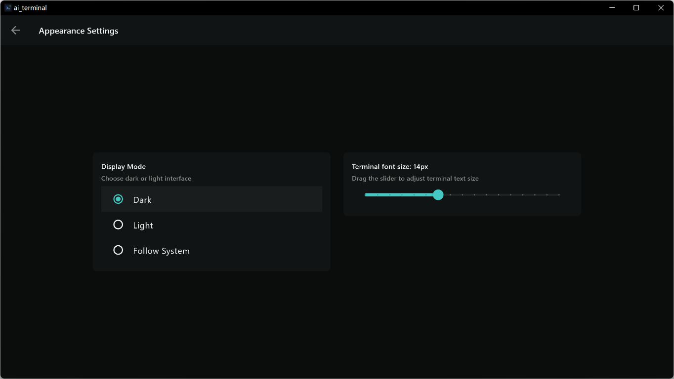Click "Drag the slider to adjust" description text
Image resolution: width=674 pixels, height=379 pixels.
(x=415, y=179)
